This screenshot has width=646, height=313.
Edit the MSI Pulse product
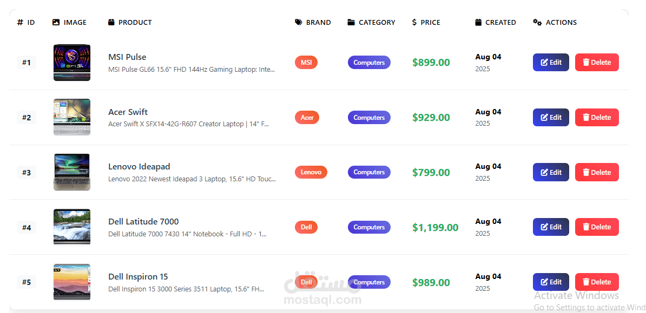[x=551, y=63]
